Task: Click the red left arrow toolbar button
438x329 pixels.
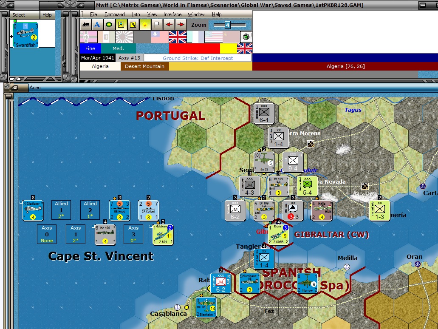Action: click(169, 25)
